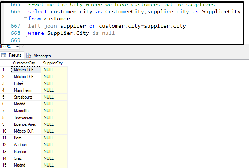Click the NULL cell in row 9
This screenshot has width=249, height=168.
pyautogui.click(x=54, y=124)
